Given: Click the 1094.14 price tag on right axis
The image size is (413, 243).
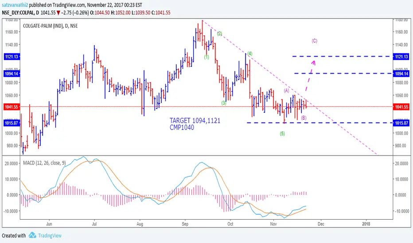Looking at the screenshot, I should (401, 74).
